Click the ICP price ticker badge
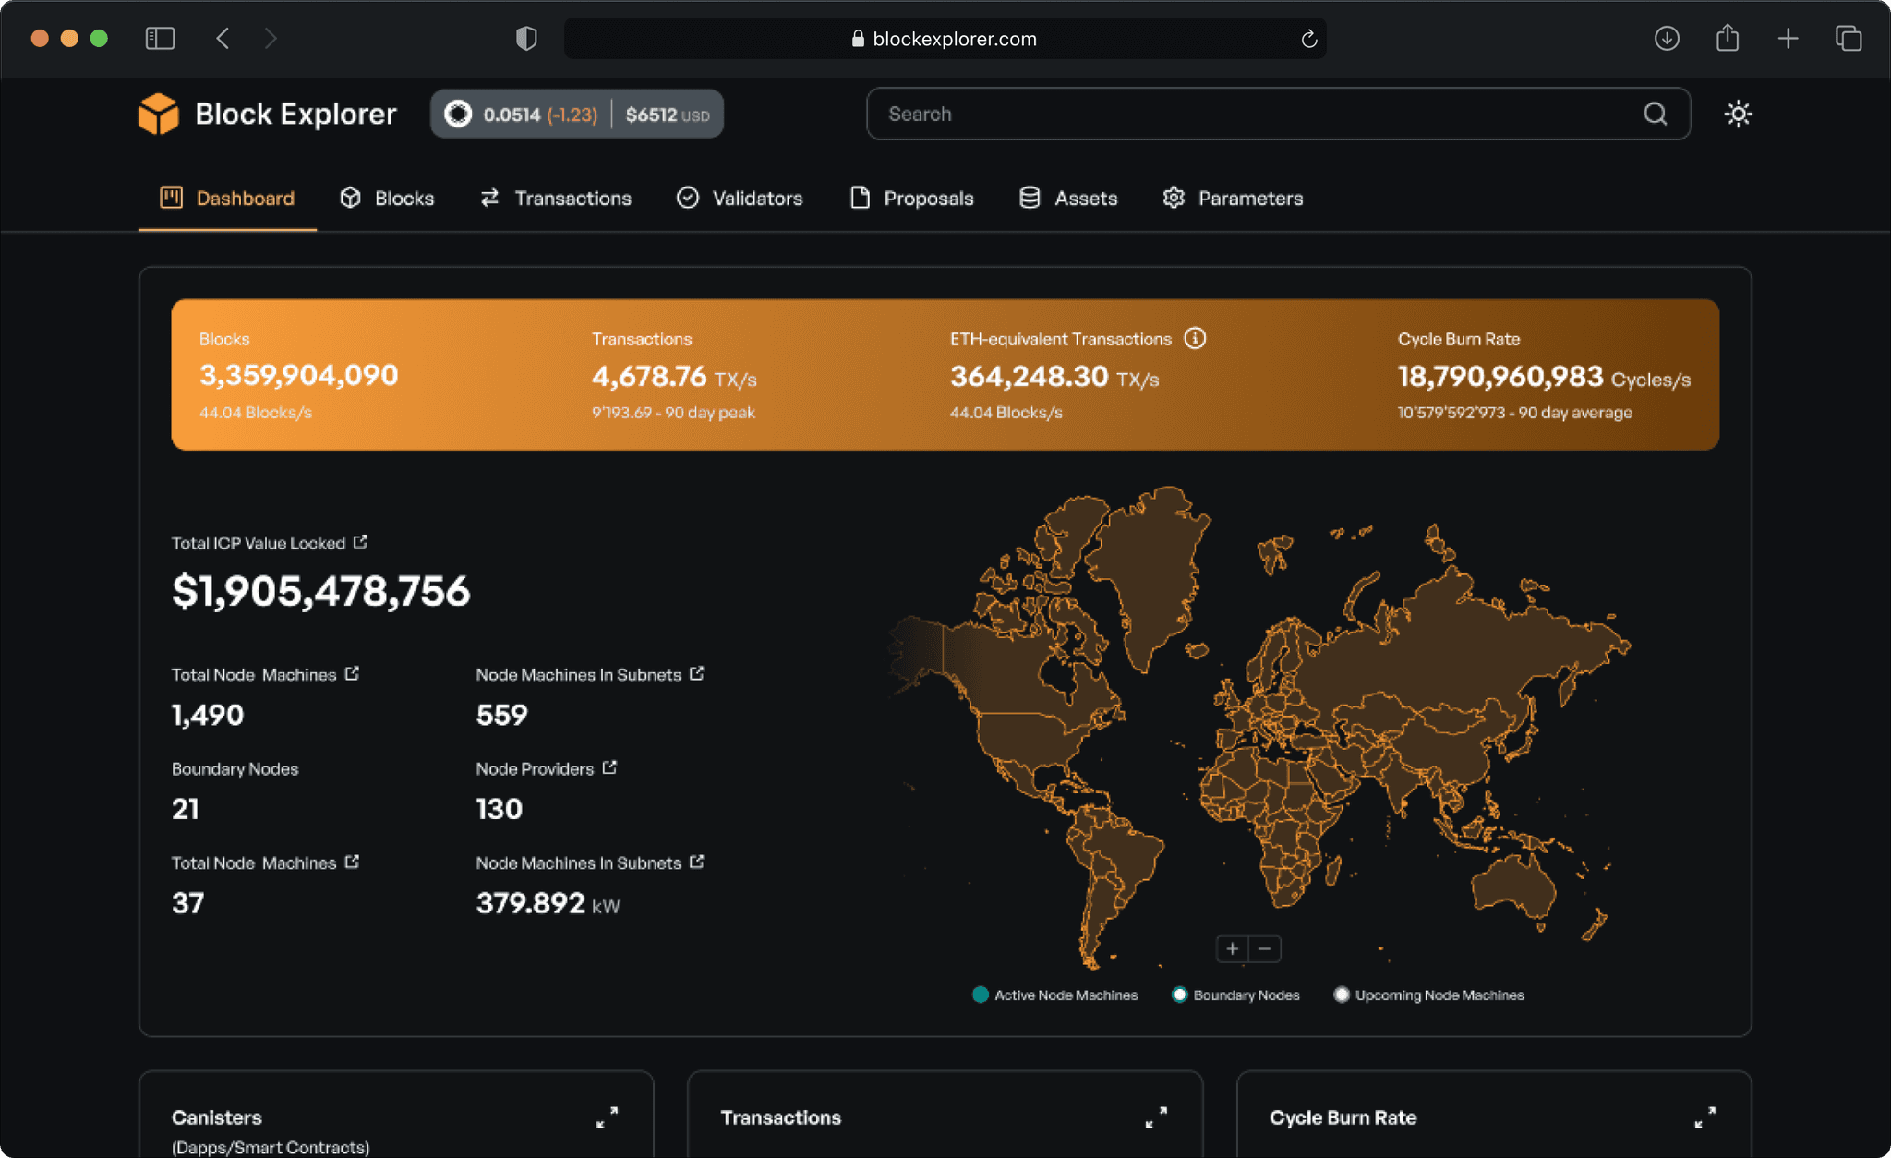The height and width of the screenshot is (1158, 1891). [x=576, y=115]
